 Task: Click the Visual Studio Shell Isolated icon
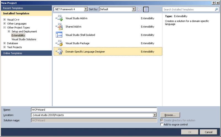click(x=59, y=35)
